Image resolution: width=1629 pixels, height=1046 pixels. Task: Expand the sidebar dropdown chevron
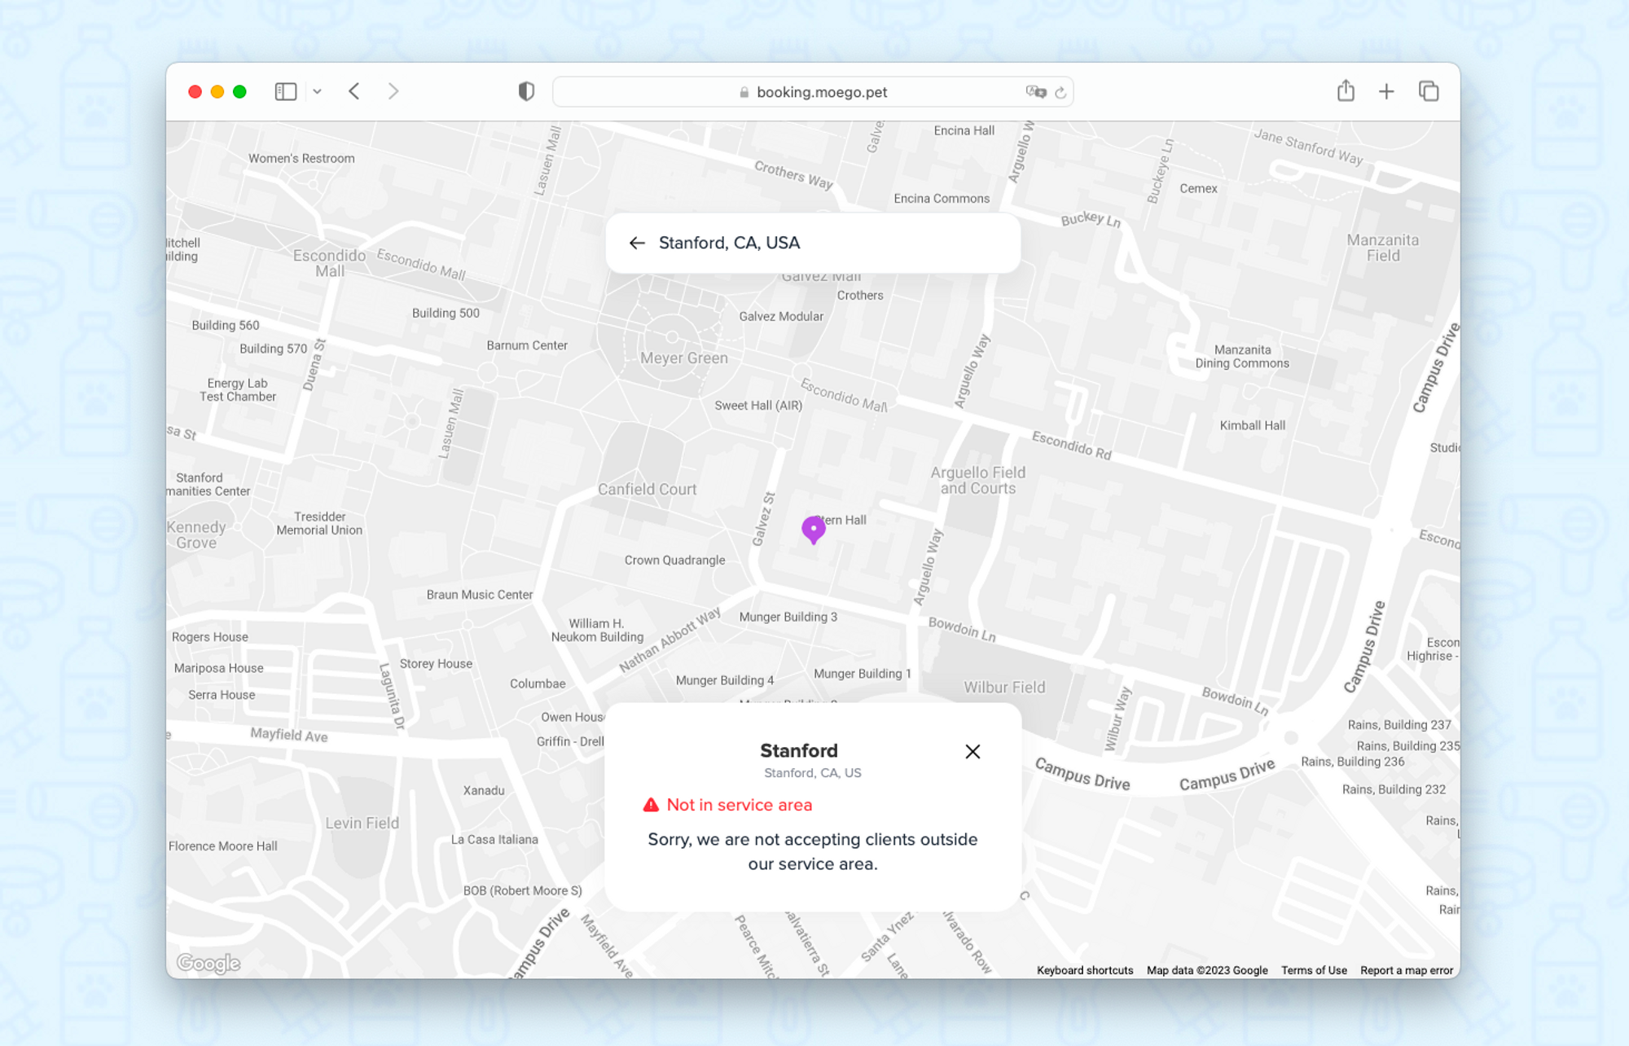click(318, 91)
